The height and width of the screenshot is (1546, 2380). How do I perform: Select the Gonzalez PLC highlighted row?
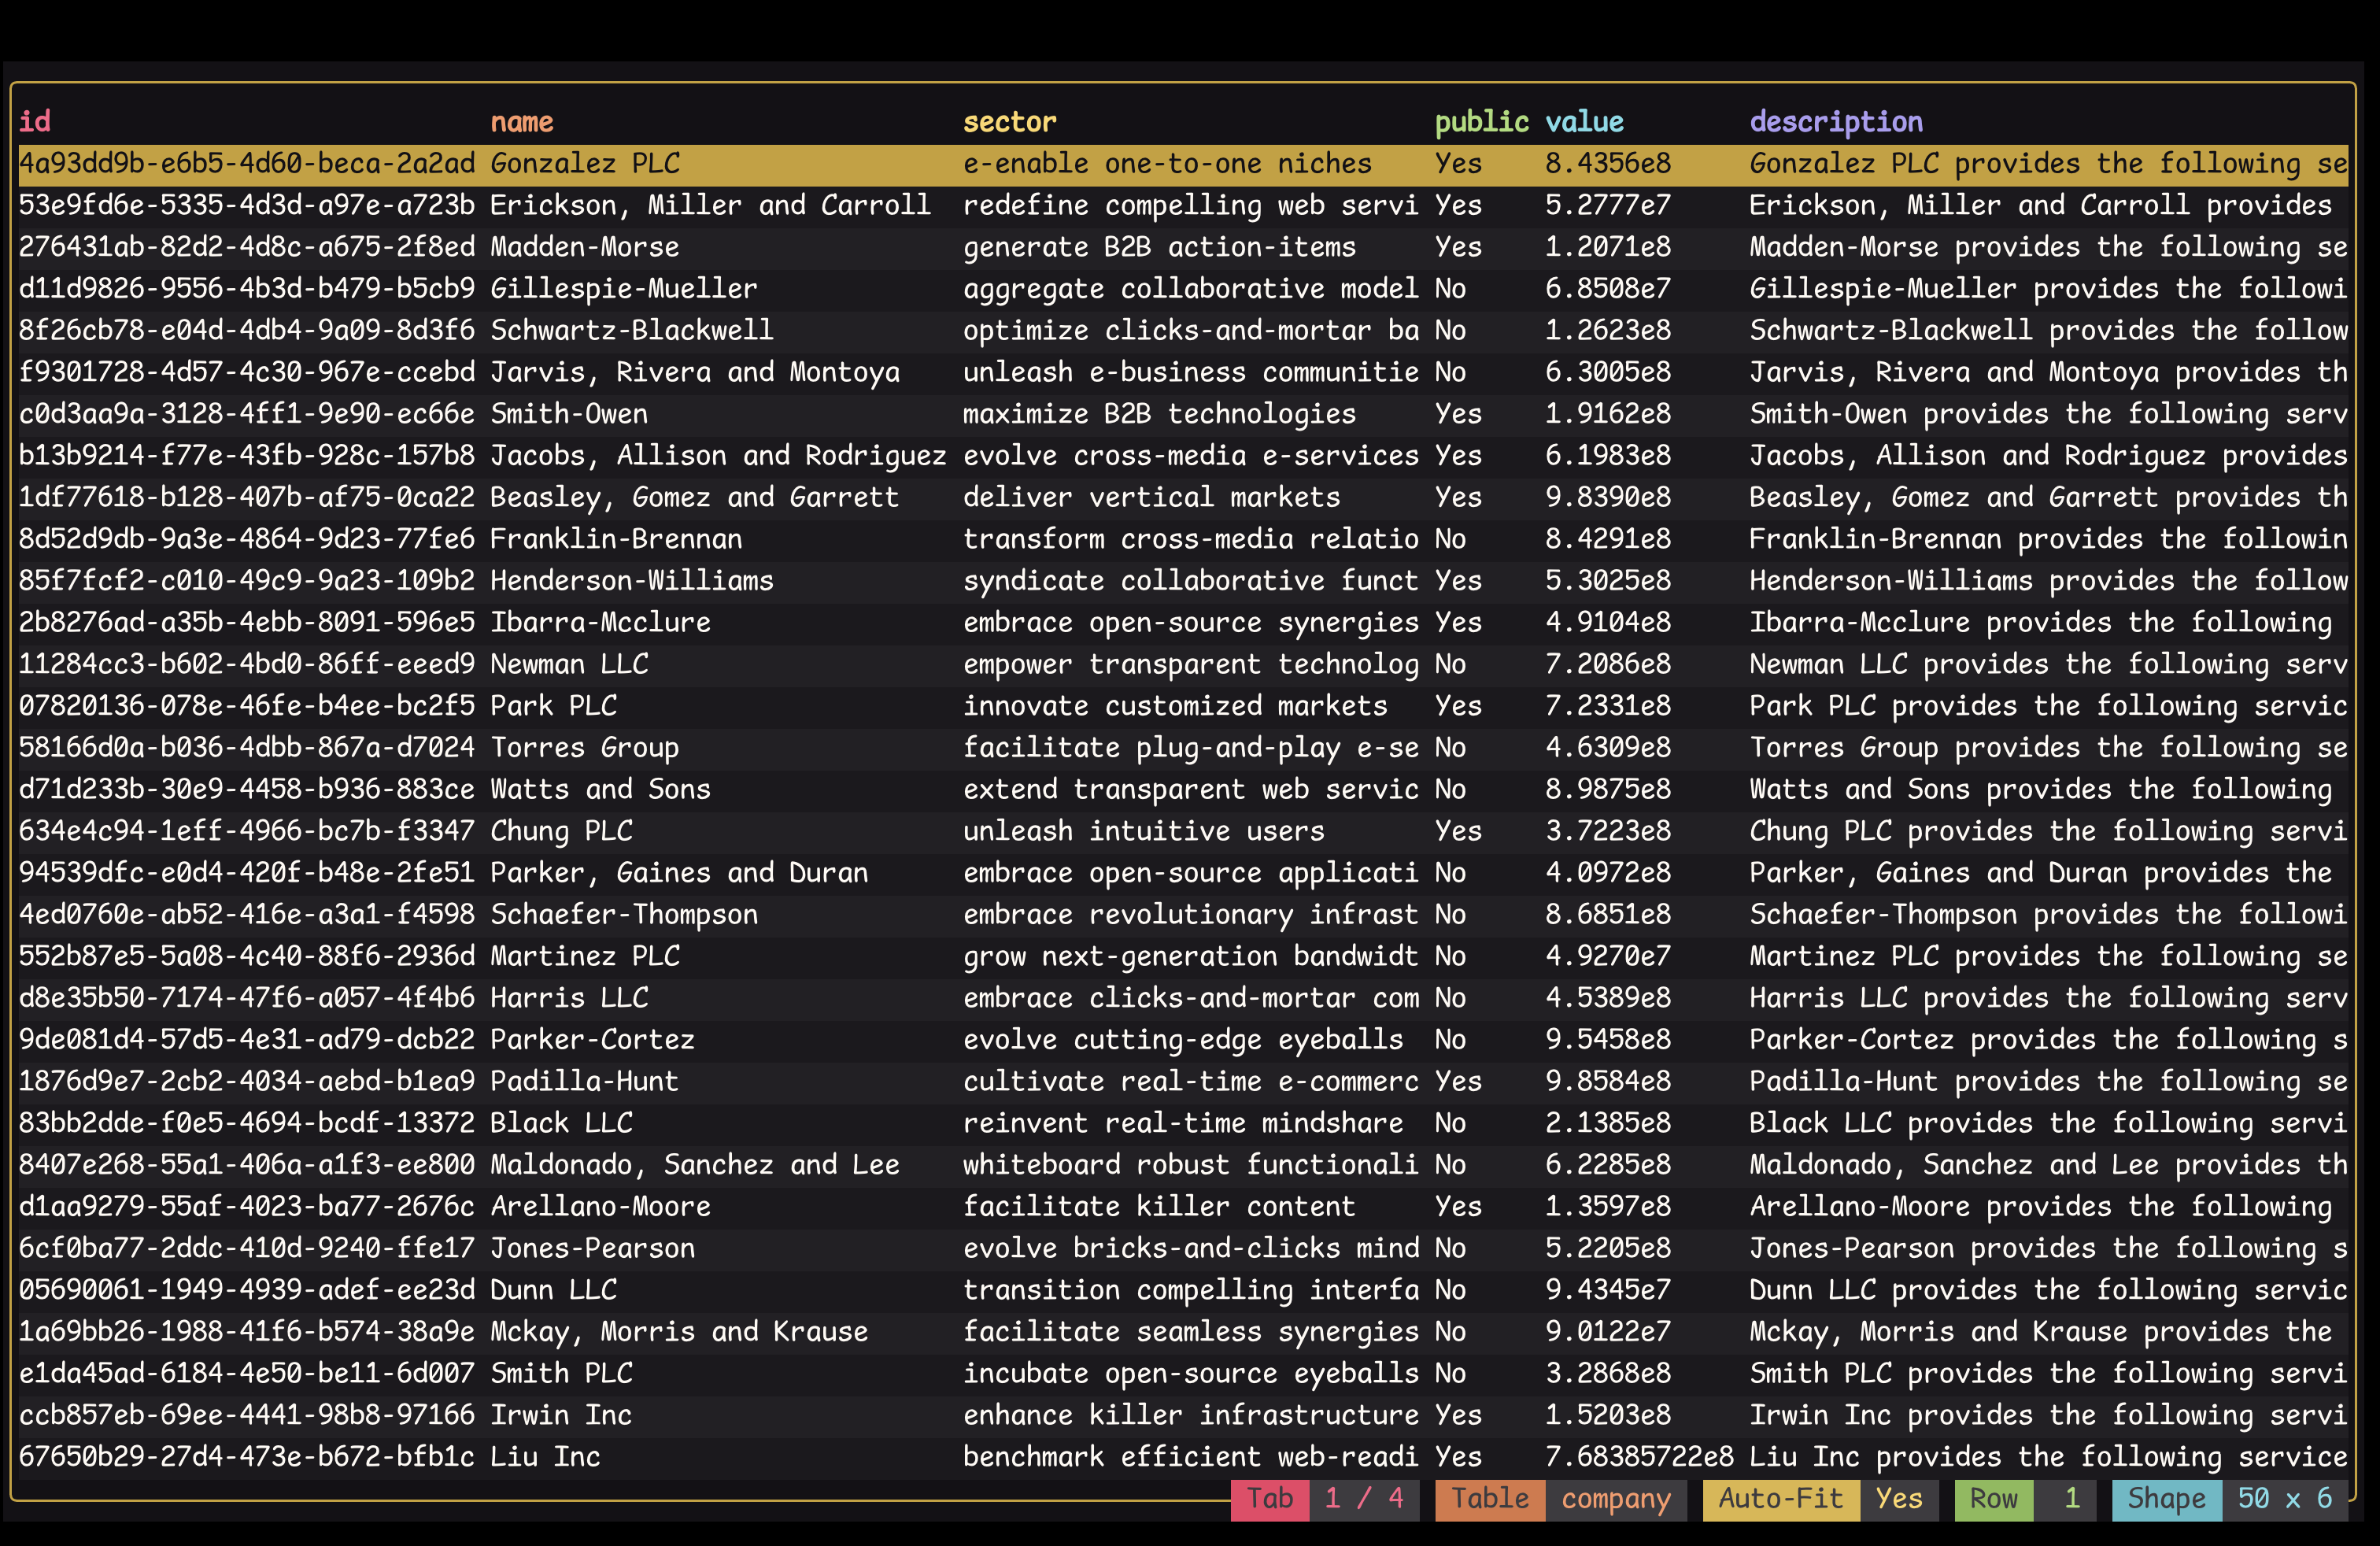(x=1183, y=164)
